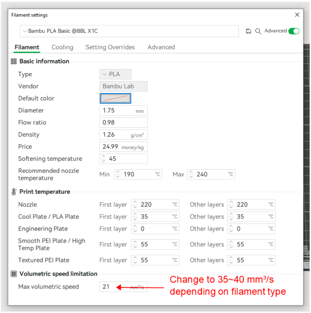Click the recommended nozzle Max temperature stepper
The image size is (311, 313).
(191, 175)
